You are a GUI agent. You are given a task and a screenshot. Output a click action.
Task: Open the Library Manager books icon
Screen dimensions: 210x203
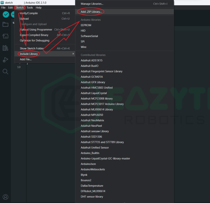pos(5,48)
